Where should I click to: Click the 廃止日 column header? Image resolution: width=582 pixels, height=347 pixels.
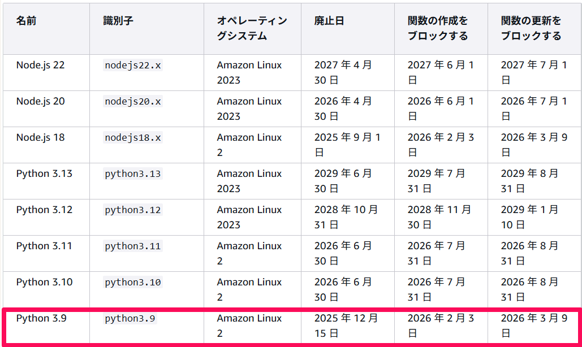pos(329,21)
